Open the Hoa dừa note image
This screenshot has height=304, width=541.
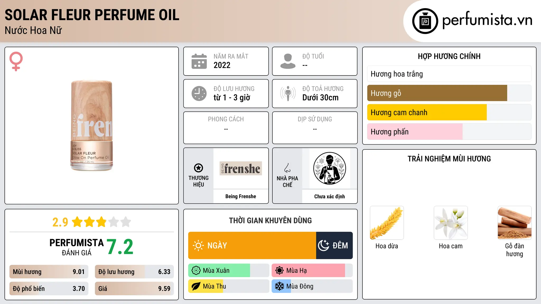pyautogui.click(x=387, y=223)
